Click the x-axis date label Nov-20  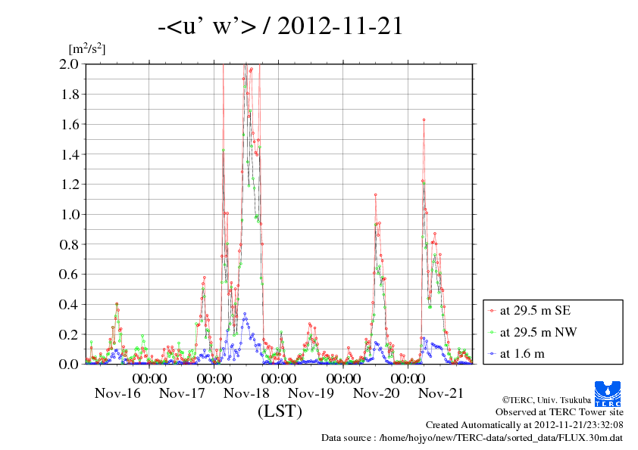(377, 393)
